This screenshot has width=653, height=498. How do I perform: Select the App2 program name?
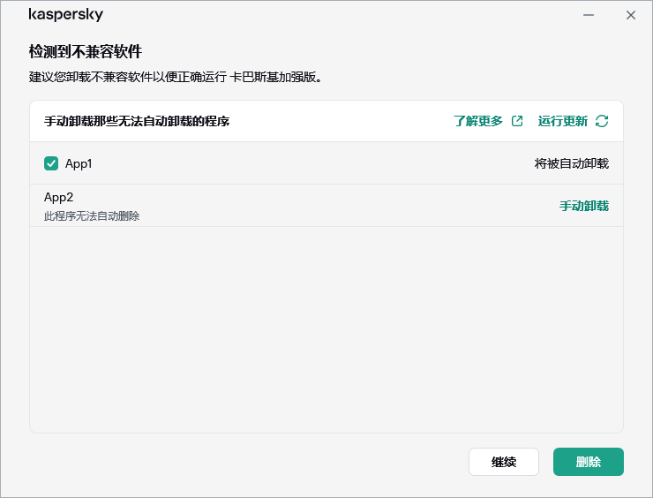click(59, 197)
